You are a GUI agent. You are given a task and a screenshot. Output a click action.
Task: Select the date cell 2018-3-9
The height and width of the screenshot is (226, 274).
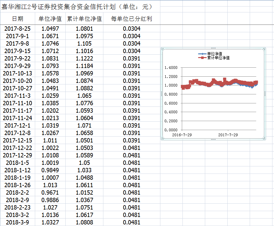[17, 223]
